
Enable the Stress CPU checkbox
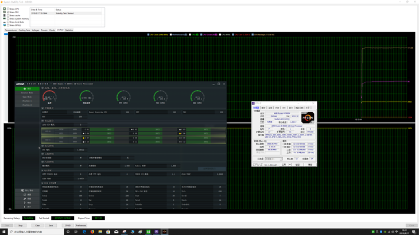[8, 9]
